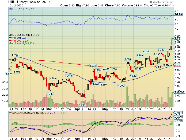
Task: Click the 7.76 last price tag
Action: tap(177, 38)
